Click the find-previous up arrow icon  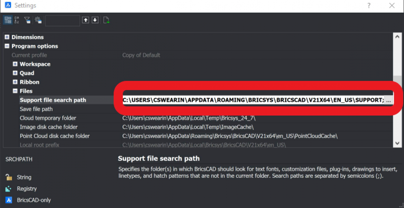85,20
